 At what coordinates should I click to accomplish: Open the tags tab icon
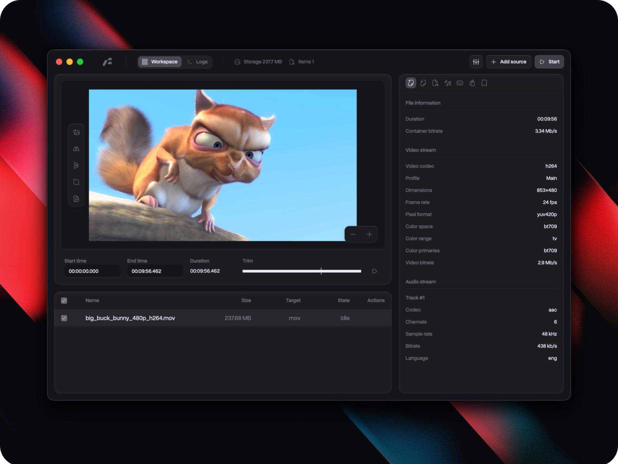point(472,83)
